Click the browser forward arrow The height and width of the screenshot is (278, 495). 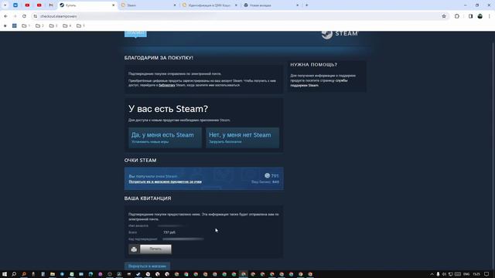coord(15,16)
